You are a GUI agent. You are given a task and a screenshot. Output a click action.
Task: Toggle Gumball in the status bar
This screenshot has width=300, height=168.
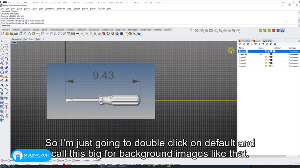click(x=137, y=165)
